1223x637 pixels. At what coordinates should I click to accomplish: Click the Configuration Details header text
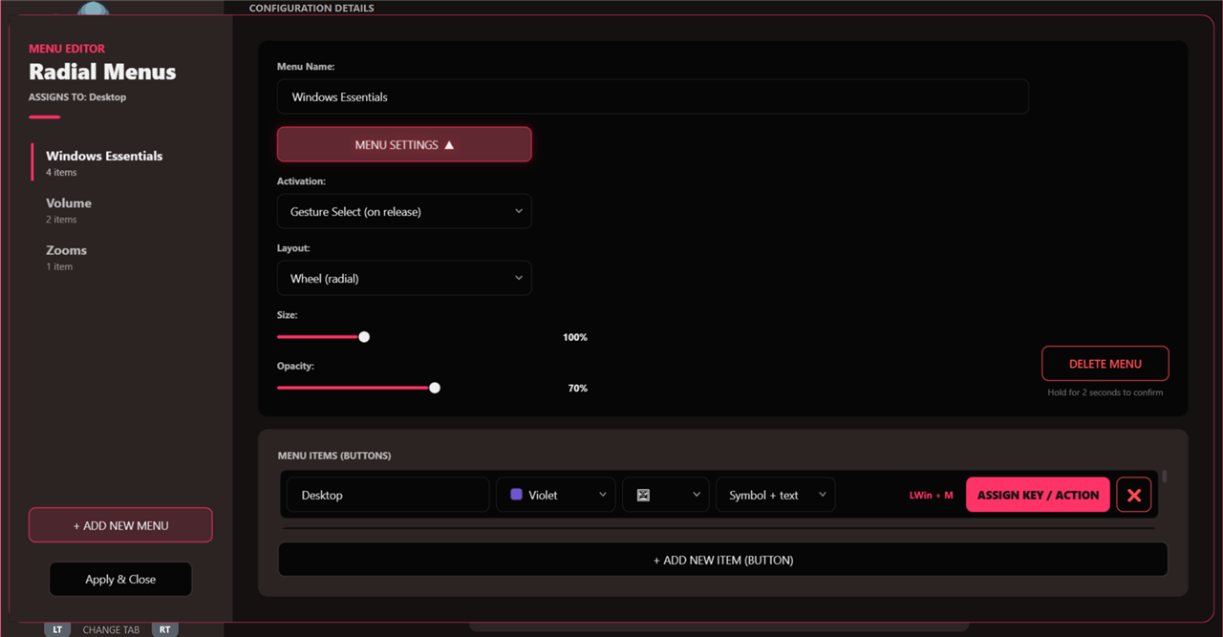311,8
